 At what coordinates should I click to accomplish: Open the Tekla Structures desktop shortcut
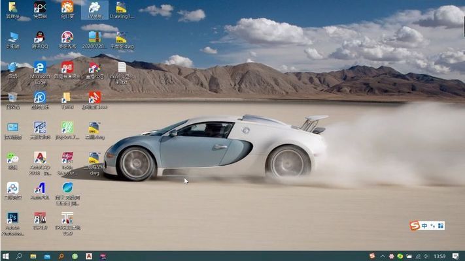pyautogui.click(x=67, y=159)
